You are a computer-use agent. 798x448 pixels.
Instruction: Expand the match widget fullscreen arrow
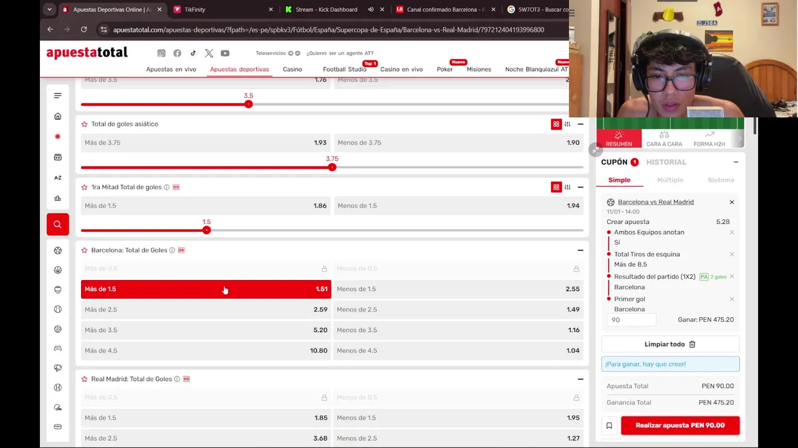[x=595, y=149]
